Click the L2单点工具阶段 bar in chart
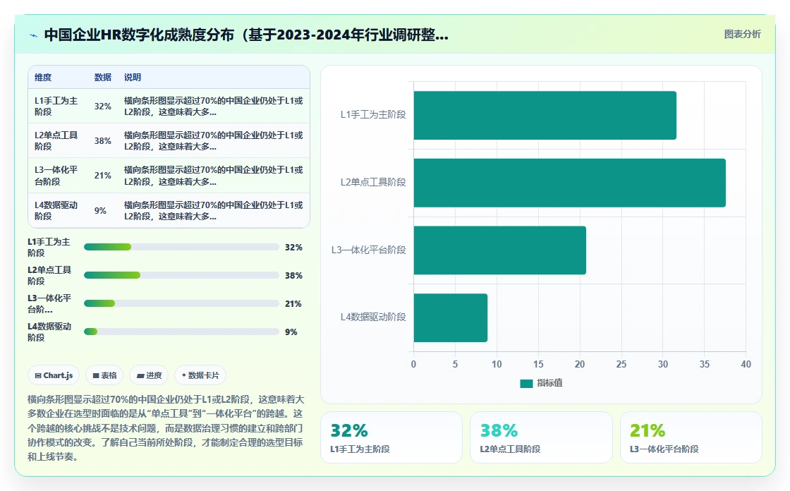Screen dimensions: 790x491 tap(569, 183)
